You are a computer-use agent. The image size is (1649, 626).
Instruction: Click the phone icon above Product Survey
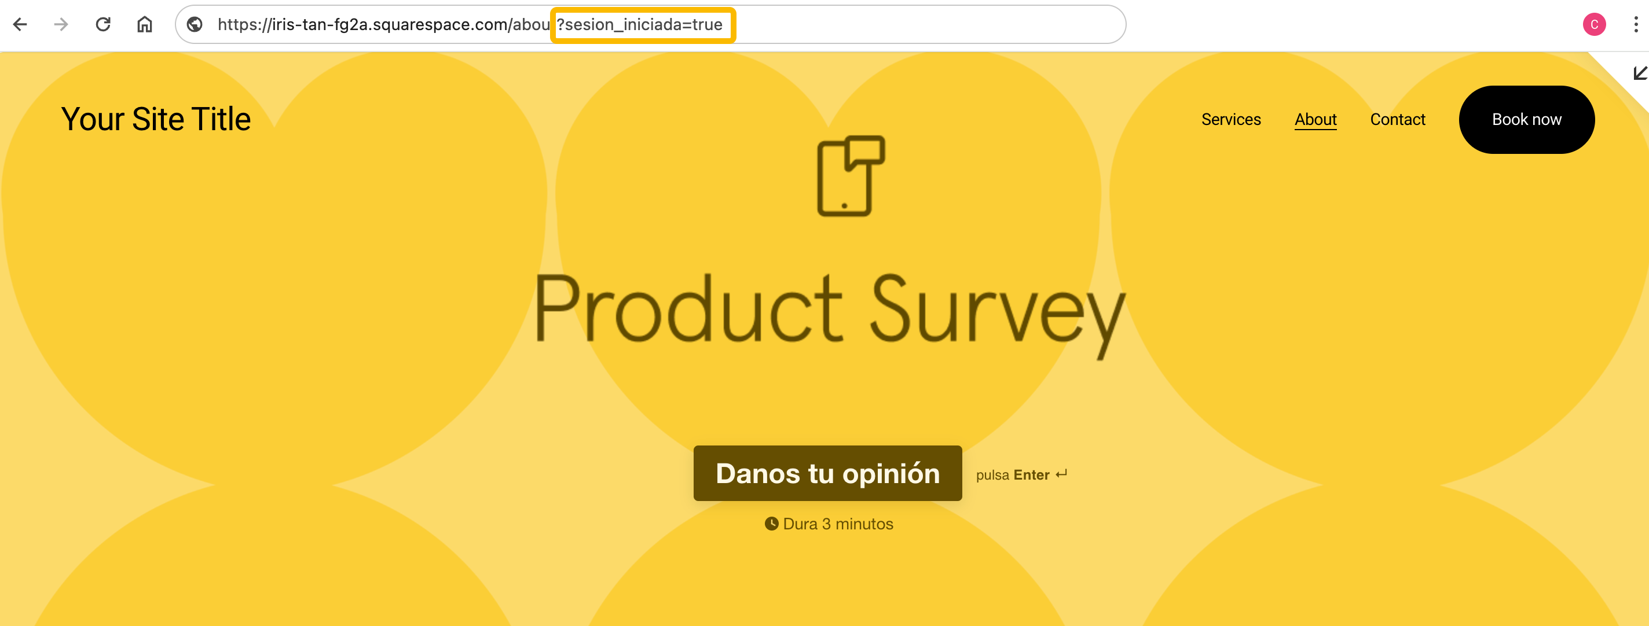[851, 176]
